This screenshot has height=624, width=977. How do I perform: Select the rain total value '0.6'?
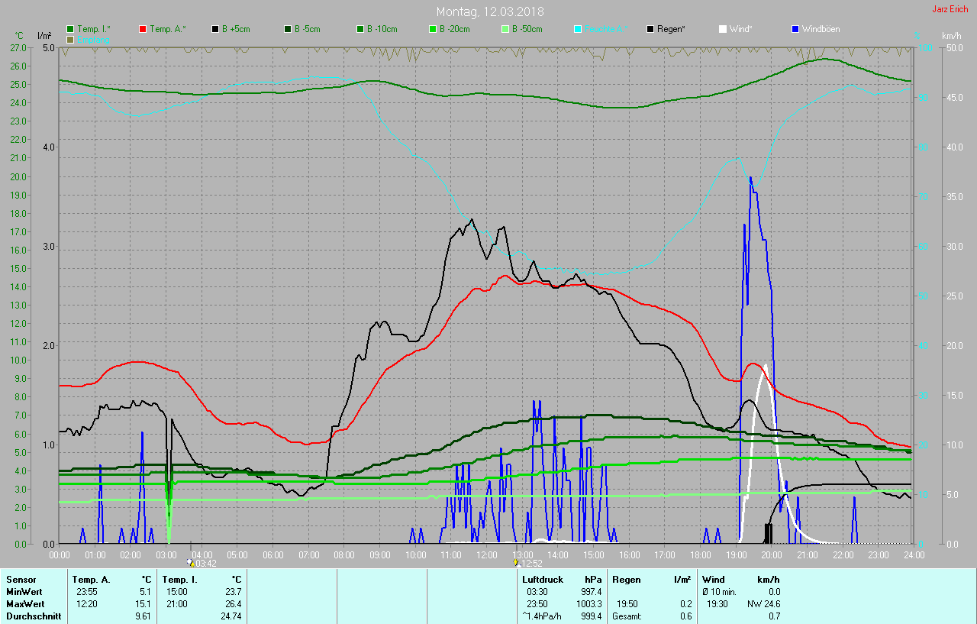(685, 616)
